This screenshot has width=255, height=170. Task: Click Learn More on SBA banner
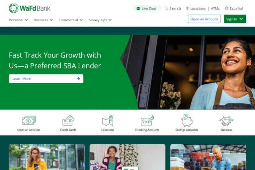point(46,79)
